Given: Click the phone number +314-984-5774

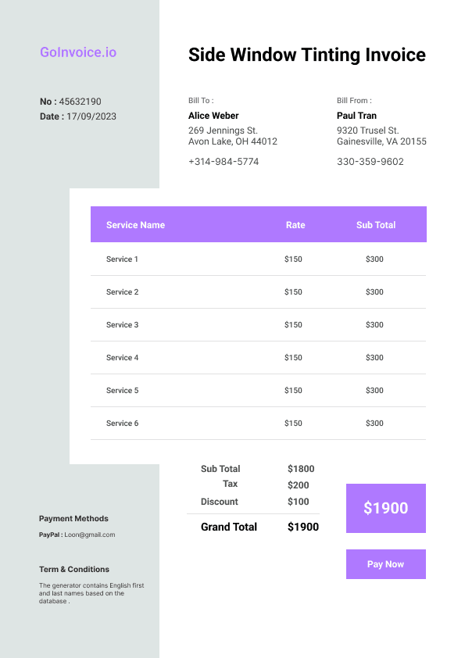Looking at the screenshot, I should (224, 162).
